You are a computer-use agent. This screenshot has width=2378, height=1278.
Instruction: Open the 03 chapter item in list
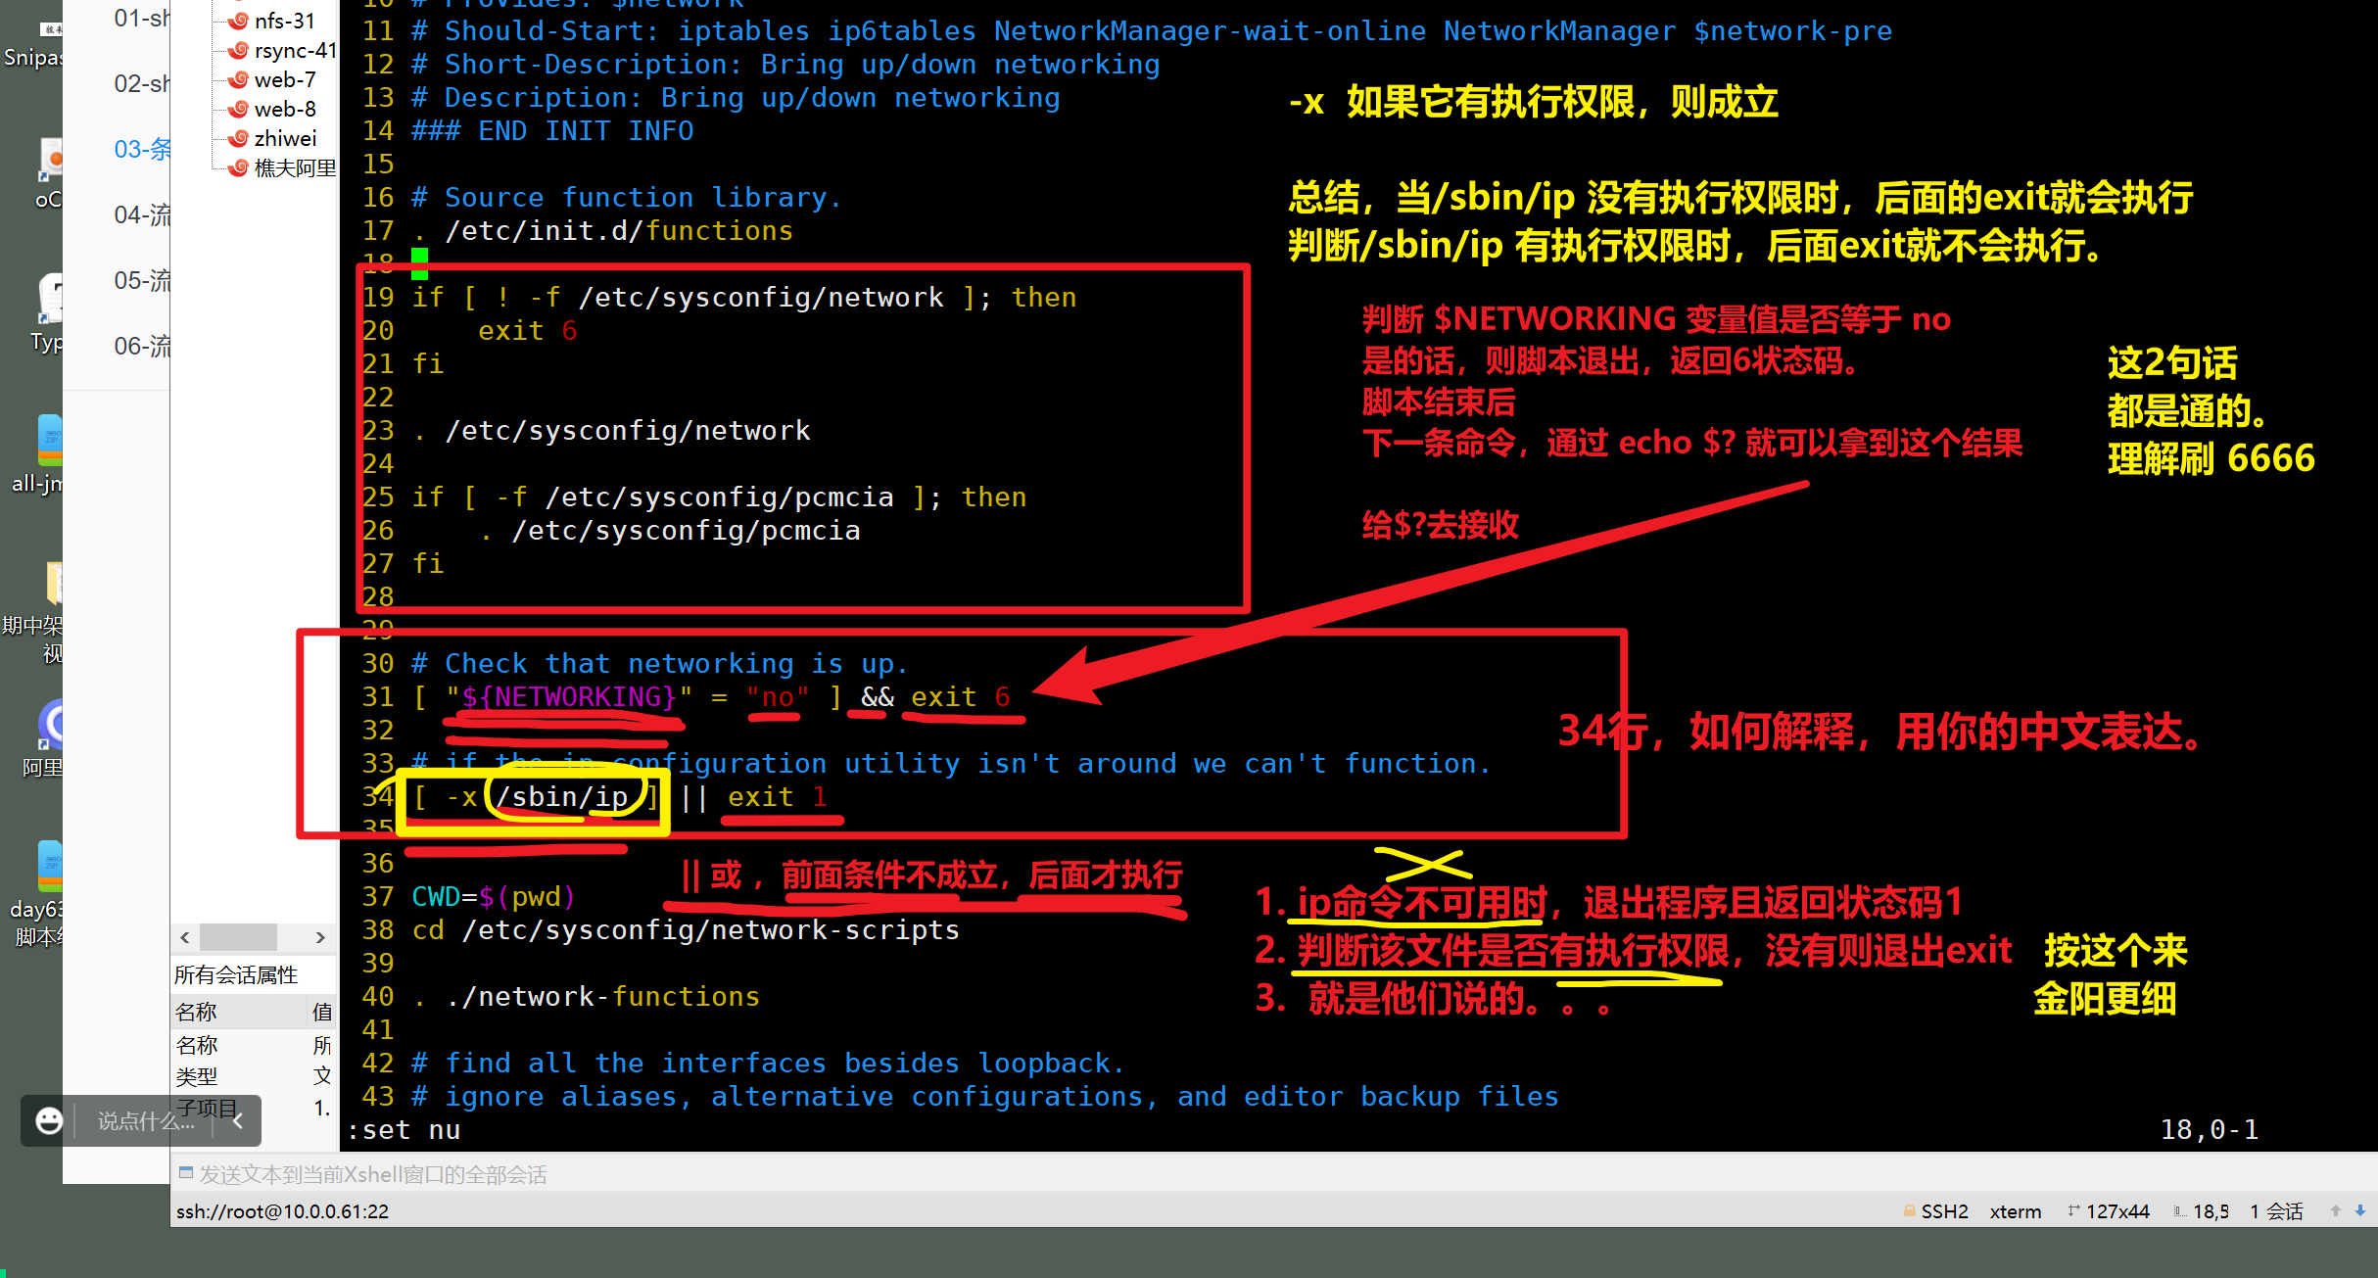(x=142, y=149)
